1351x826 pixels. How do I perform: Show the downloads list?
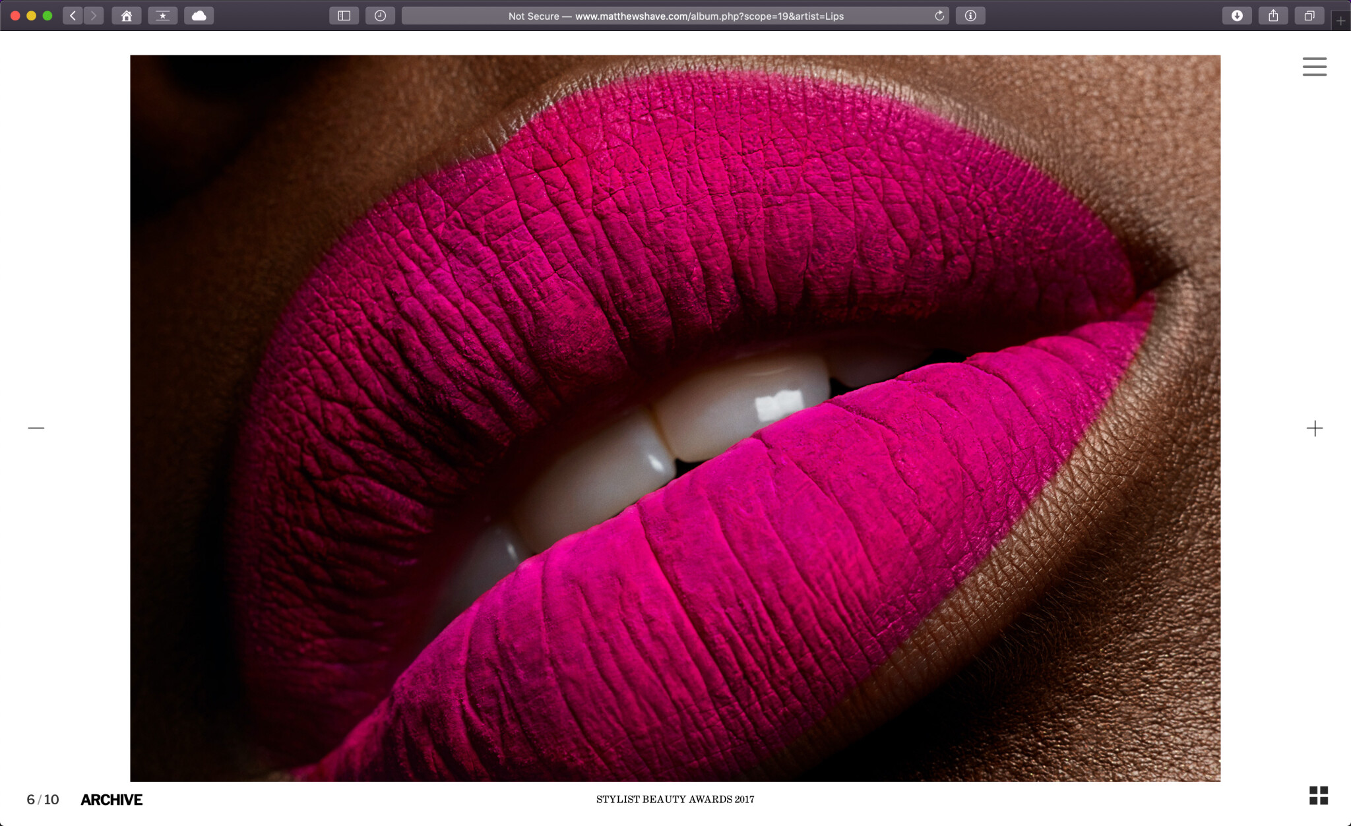tap(1237, 16)
